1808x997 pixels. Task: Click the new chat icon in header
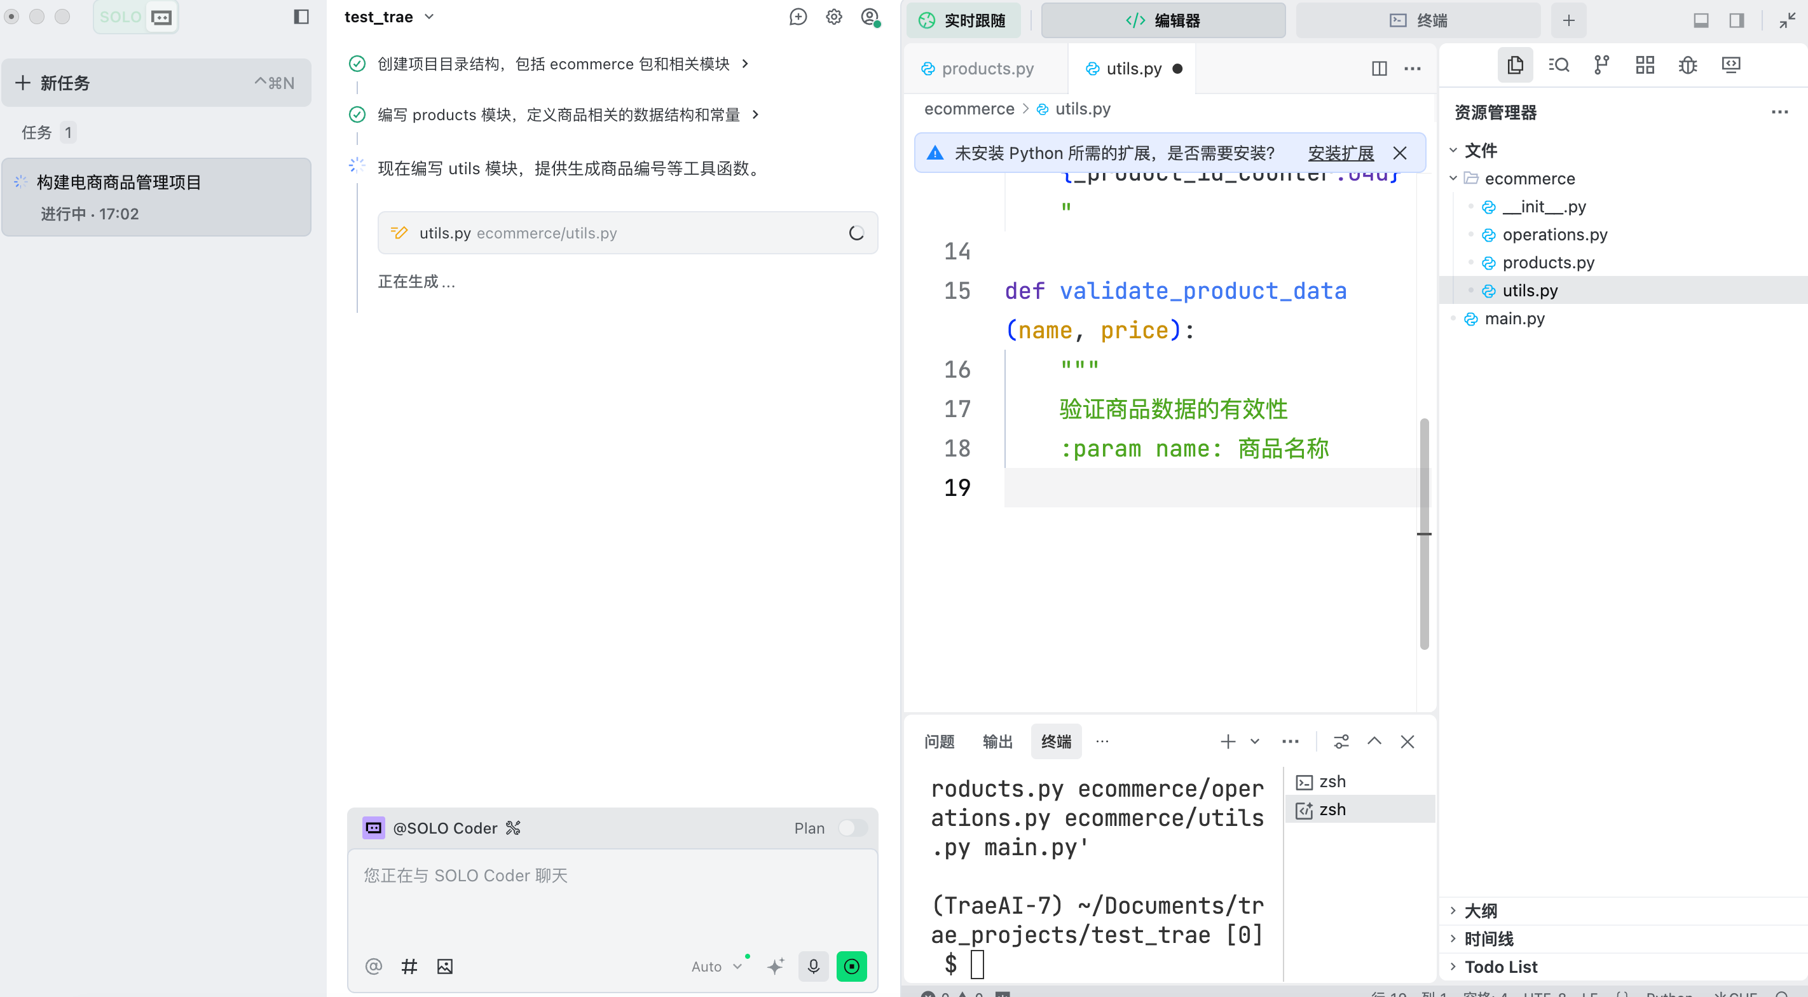pos(797,17)
